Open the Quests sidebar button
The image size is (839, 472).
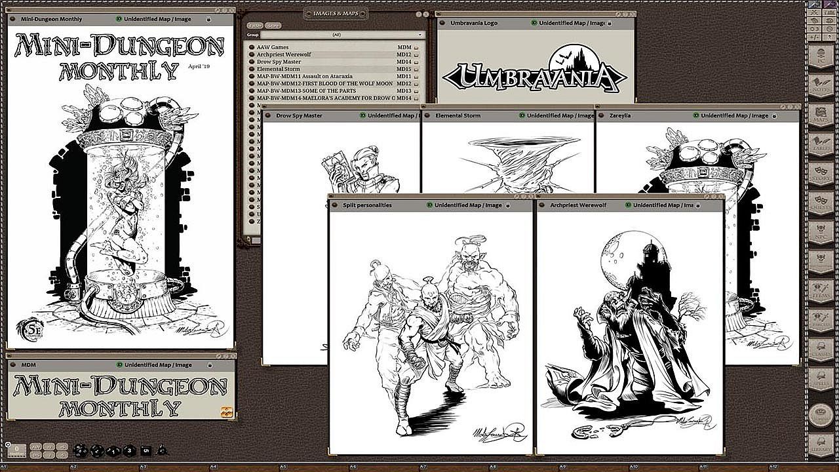click(x=820, y=202)
